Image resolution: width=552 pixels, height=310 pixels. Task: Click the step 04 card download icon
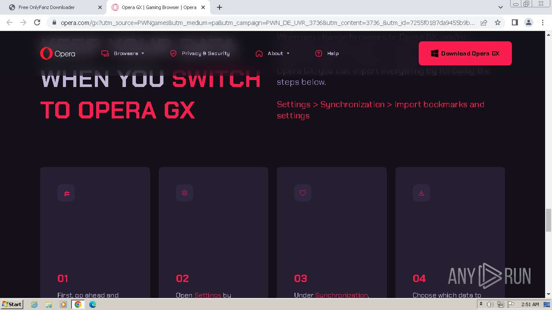(x=421, y=193)
